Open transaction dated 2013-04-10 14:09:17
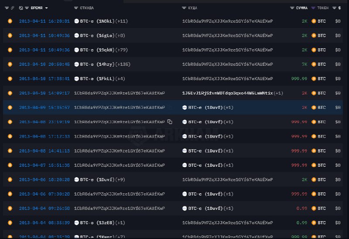This screenshot has width=349, height=239. [x=44, y=93]
